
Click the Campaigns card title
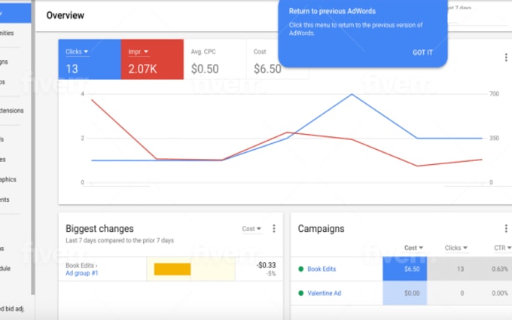321,229
